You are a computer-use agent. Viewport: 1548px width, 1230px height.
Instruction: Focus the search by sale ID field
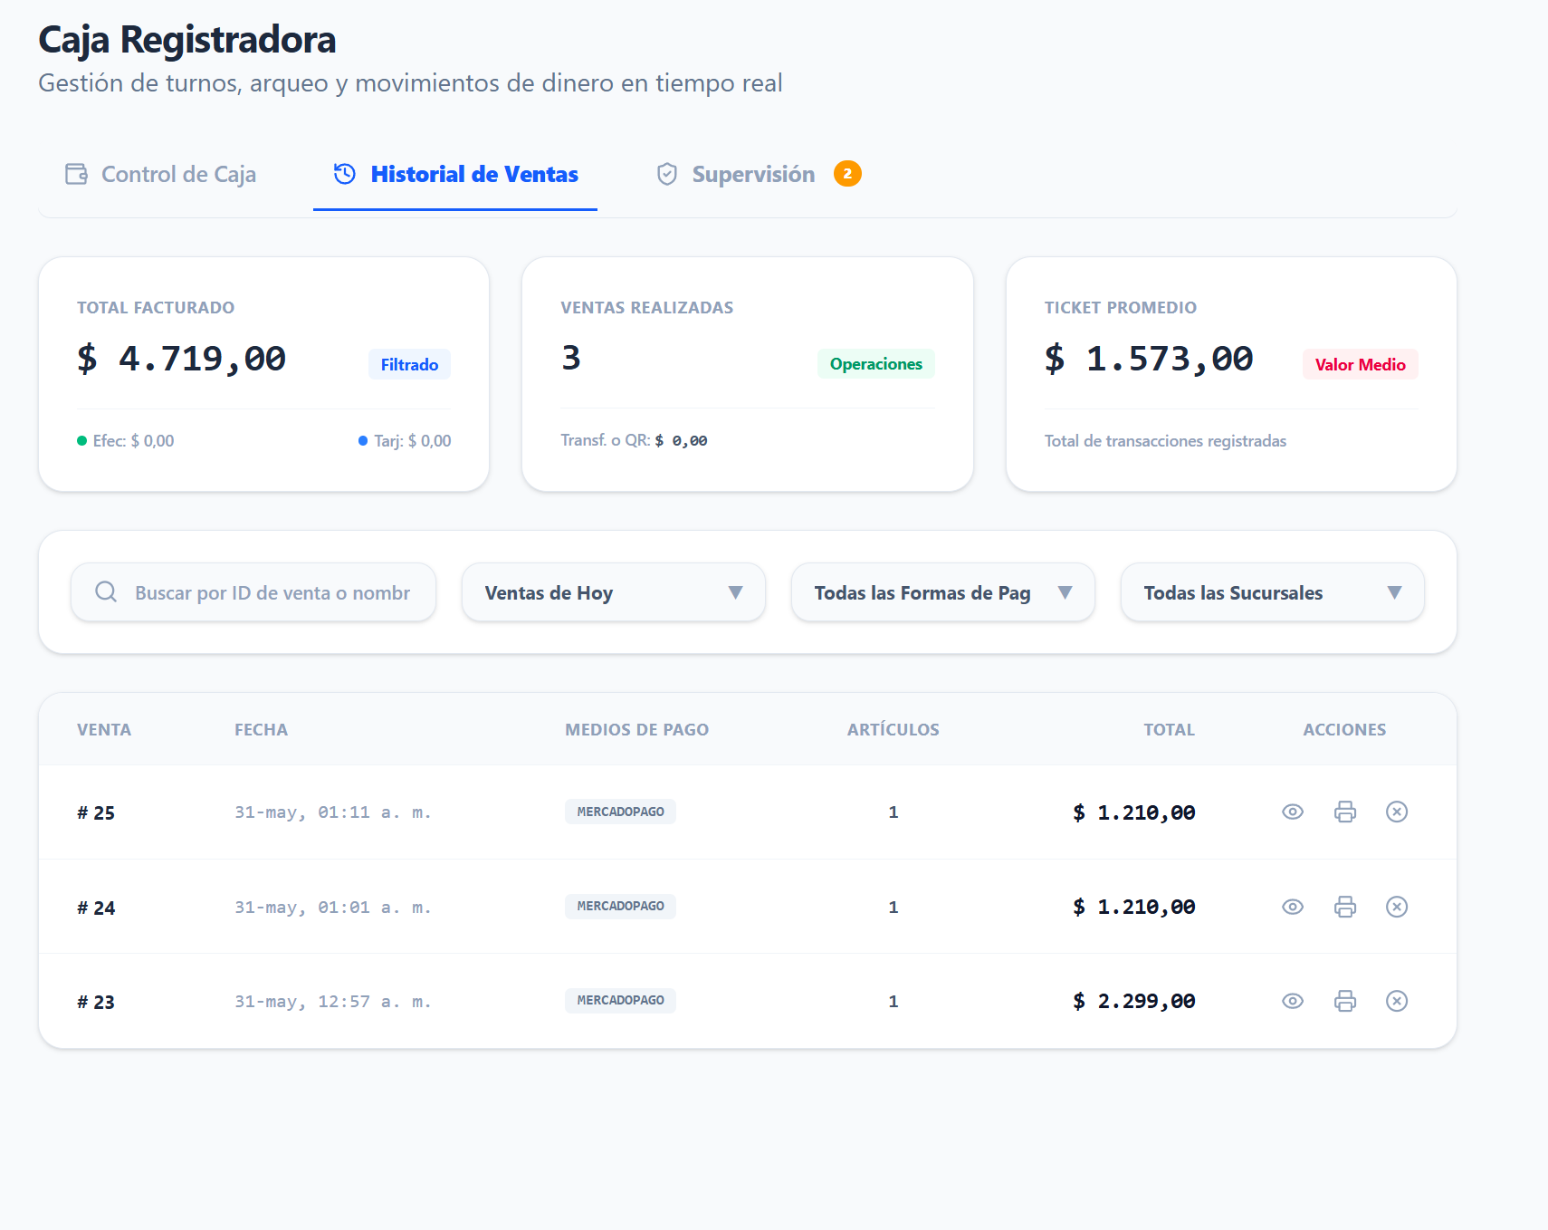pos(253,592)
